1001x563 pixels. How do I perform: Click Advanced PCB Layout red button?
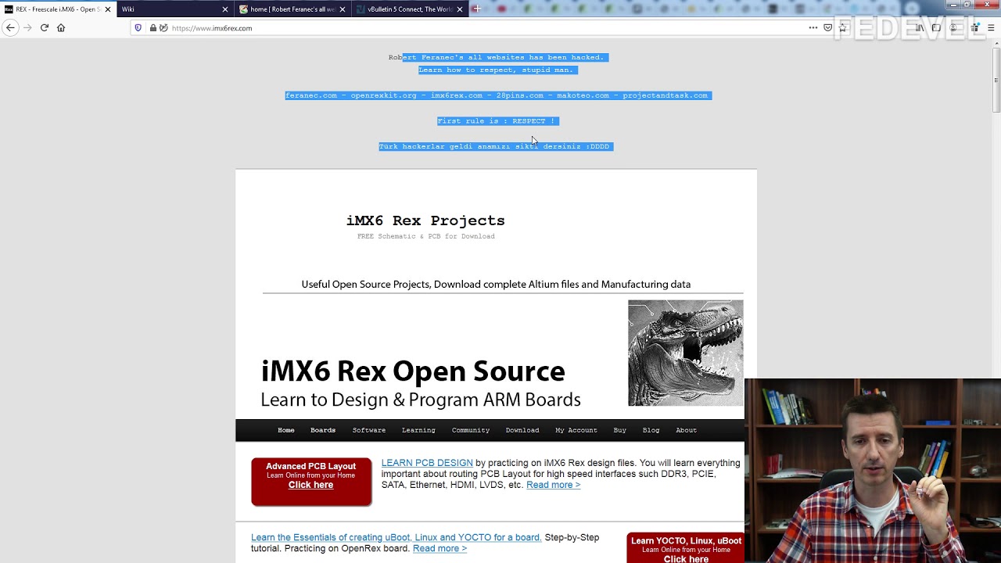(311, 482)
